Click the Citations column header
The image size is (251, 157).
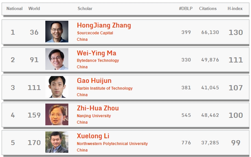click(208, 9)
